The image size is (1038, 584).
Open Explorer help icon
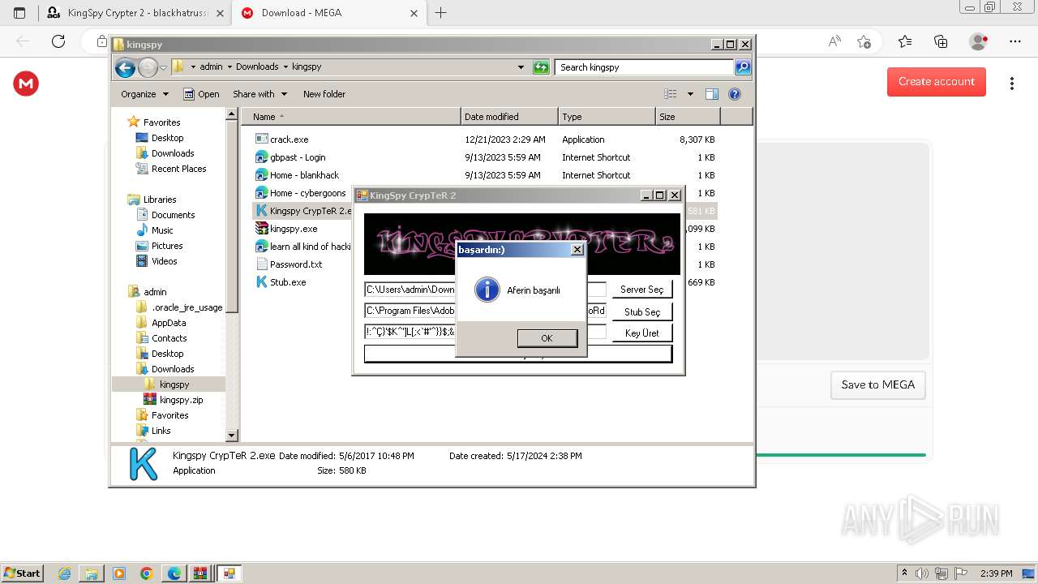tap(735, 94)
